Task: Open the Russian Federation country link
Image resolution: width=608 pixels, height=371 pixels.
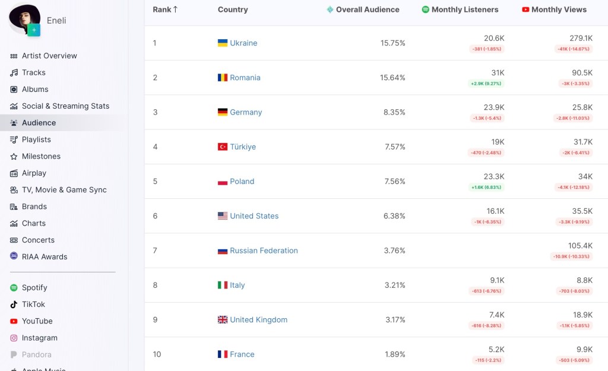Action: click(x=264, y=250)
